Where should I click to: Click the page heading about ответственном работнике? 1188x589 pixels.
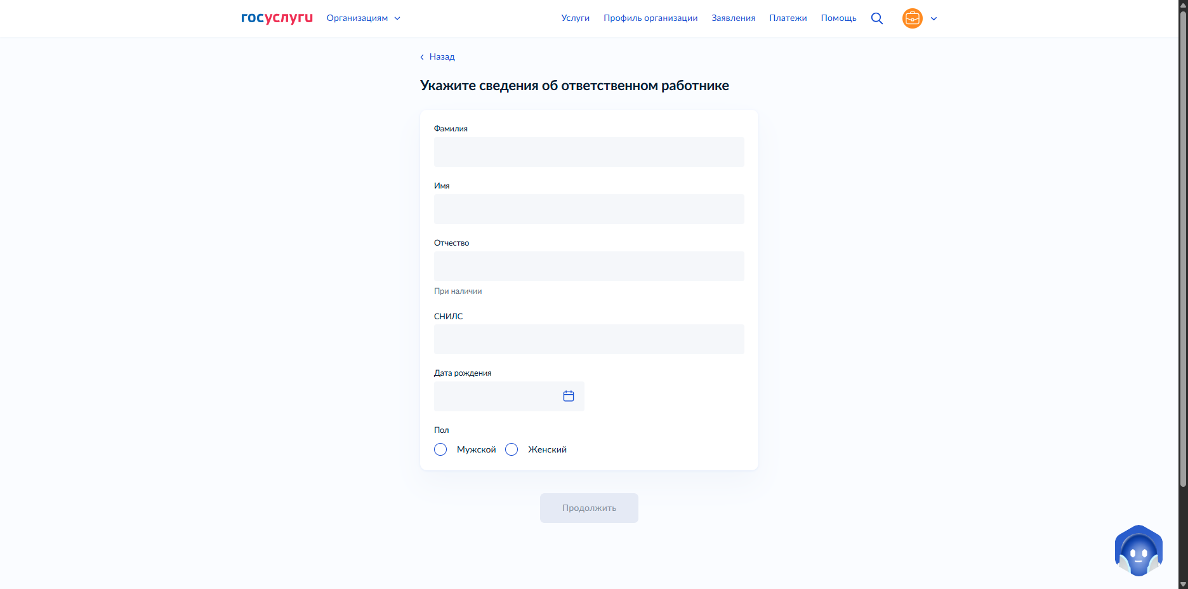(574, 86)
